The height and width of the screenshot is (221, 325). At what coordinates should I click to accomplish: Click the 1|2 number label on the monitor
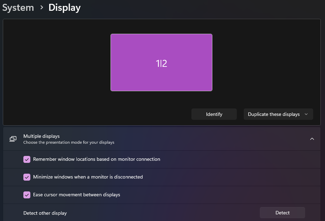click(x=161, y=63)
